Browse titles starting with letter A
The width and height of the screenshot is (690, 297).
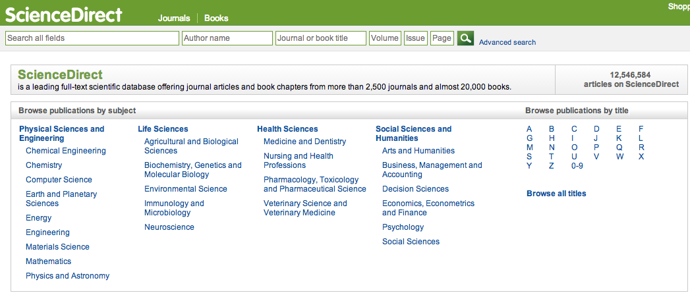529,129
